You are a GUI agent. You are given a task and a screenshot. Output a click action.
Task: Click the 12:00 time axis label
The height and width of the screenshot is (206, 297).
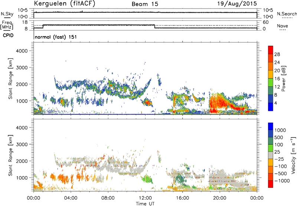click(145, 198)
